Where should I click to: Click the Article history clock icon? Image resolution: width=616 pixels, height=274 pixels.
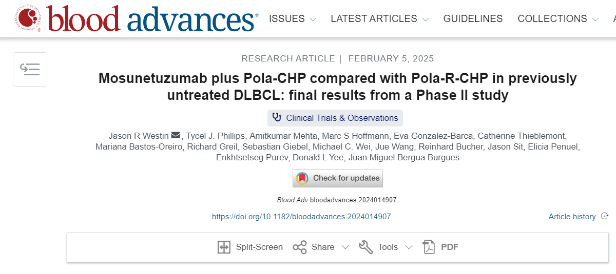[x=605, y=216]
